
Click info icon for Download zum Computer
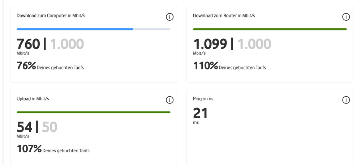169,17
